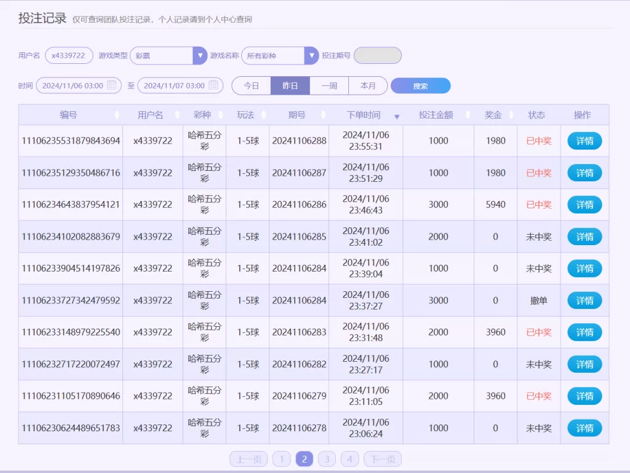Viewport: 630px width, 473px height.
Task: Open 详情 for bet at 23:55:31
Action: 584,141
